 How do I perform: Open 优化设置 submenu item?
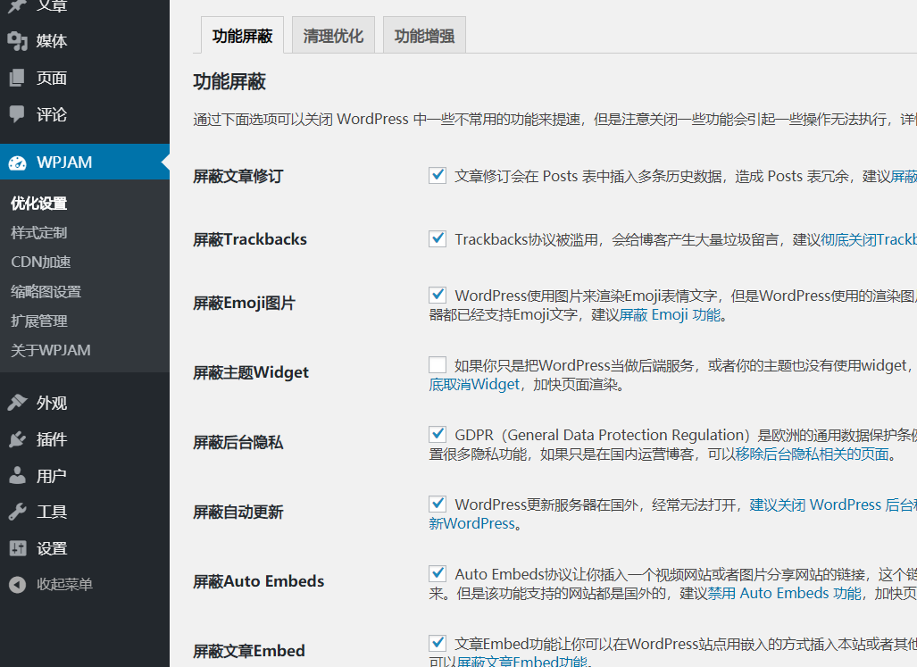coord(39,204)
